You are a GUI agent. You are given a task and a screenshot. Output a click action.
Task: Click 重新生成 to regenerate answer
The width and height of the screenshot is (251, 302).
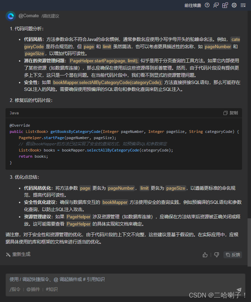click(x=18, y=254)
